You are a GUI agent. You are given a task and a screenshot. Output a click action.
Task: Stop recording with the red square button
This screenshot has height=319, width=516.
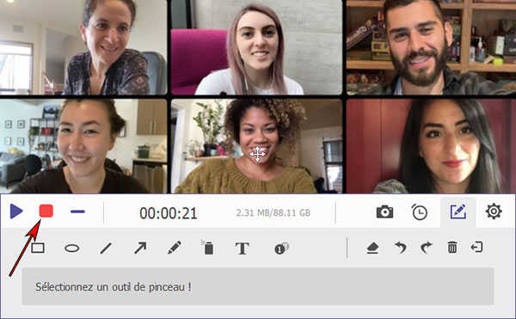click(46, 211)
